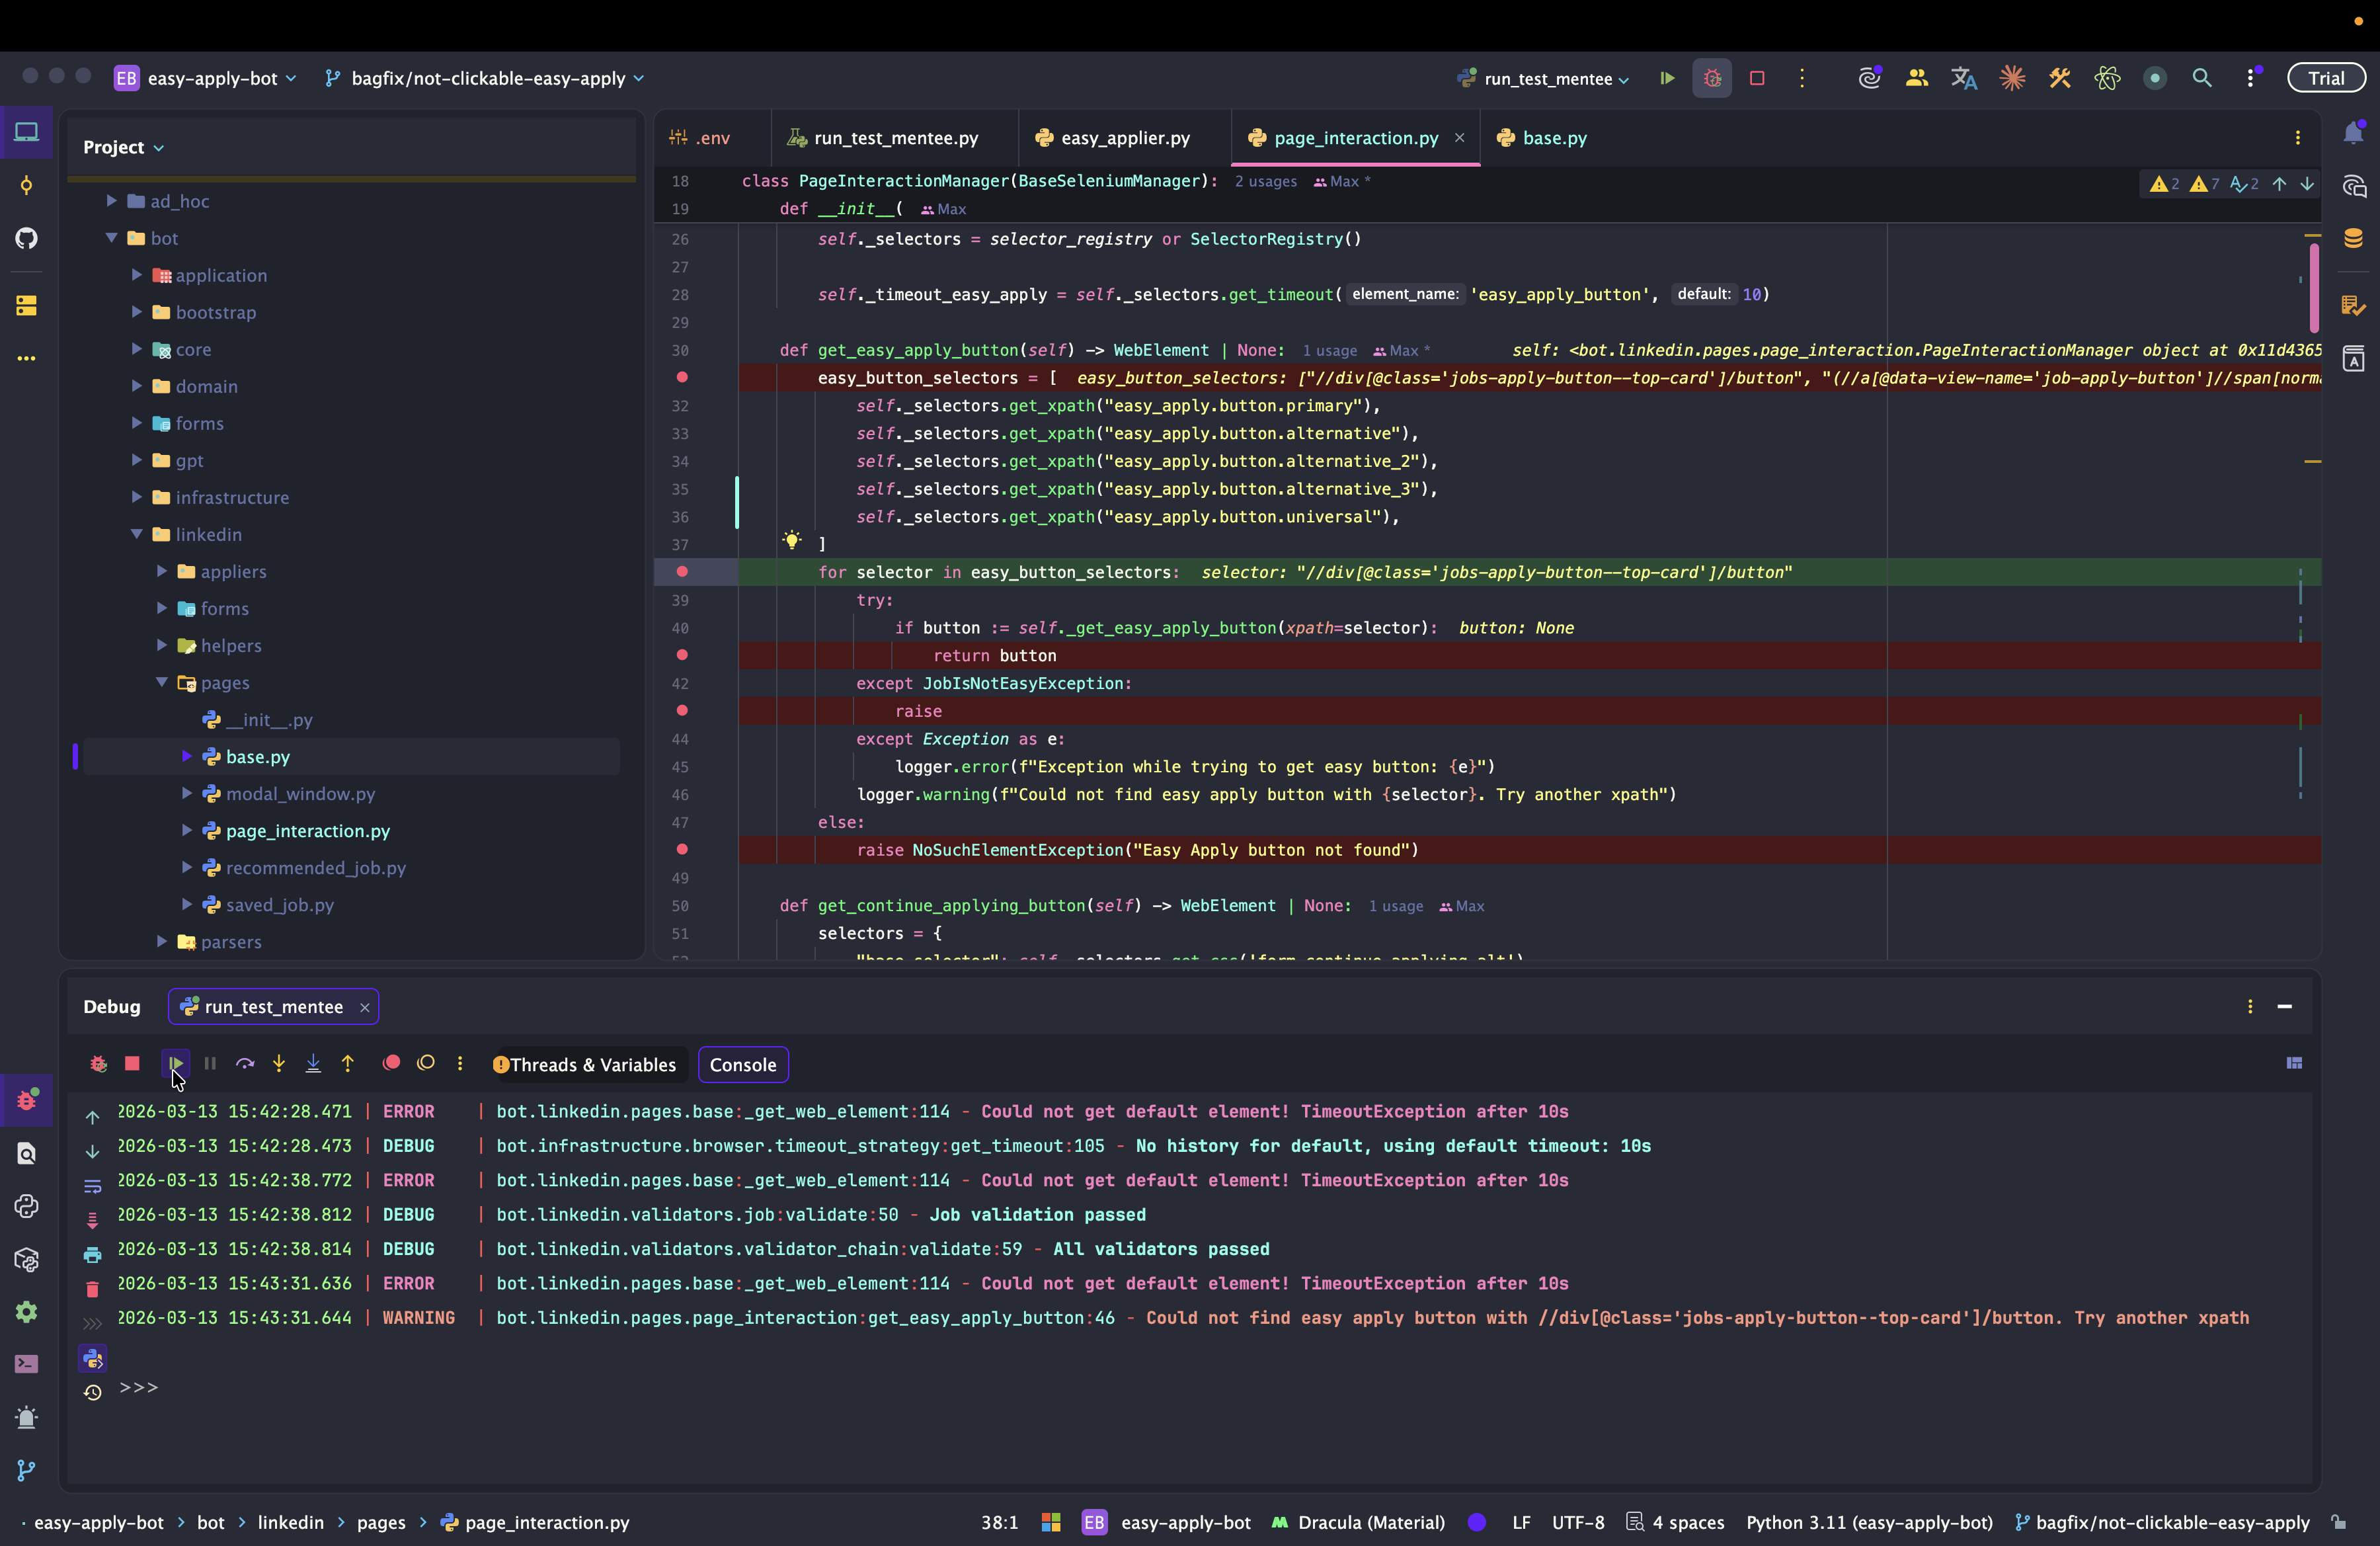Open the Notifications bell icon
Screen dimensions: 2380x1546
pos(2353,133)
